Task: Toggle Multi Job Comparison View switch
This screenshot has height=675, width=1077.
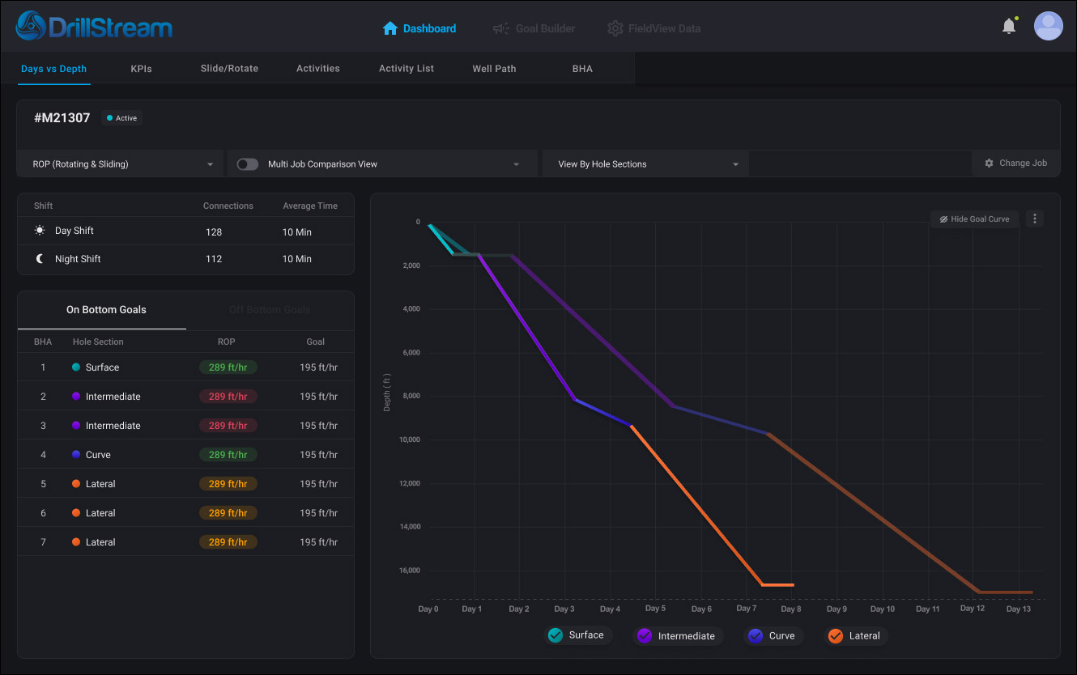Action: pyautogui.click(x=247, y=164)
